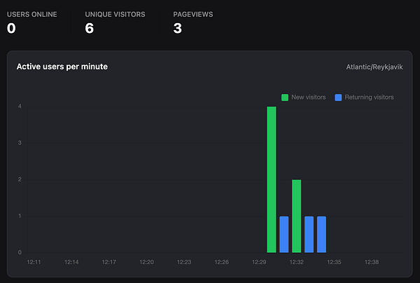Click the 12:23 x-axis label
This screenshot has width=420, height=283.
(x=184, y=262)
